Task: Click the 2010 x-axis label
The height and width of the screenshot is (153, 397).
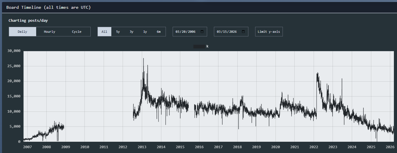Action: pos(85,147)
